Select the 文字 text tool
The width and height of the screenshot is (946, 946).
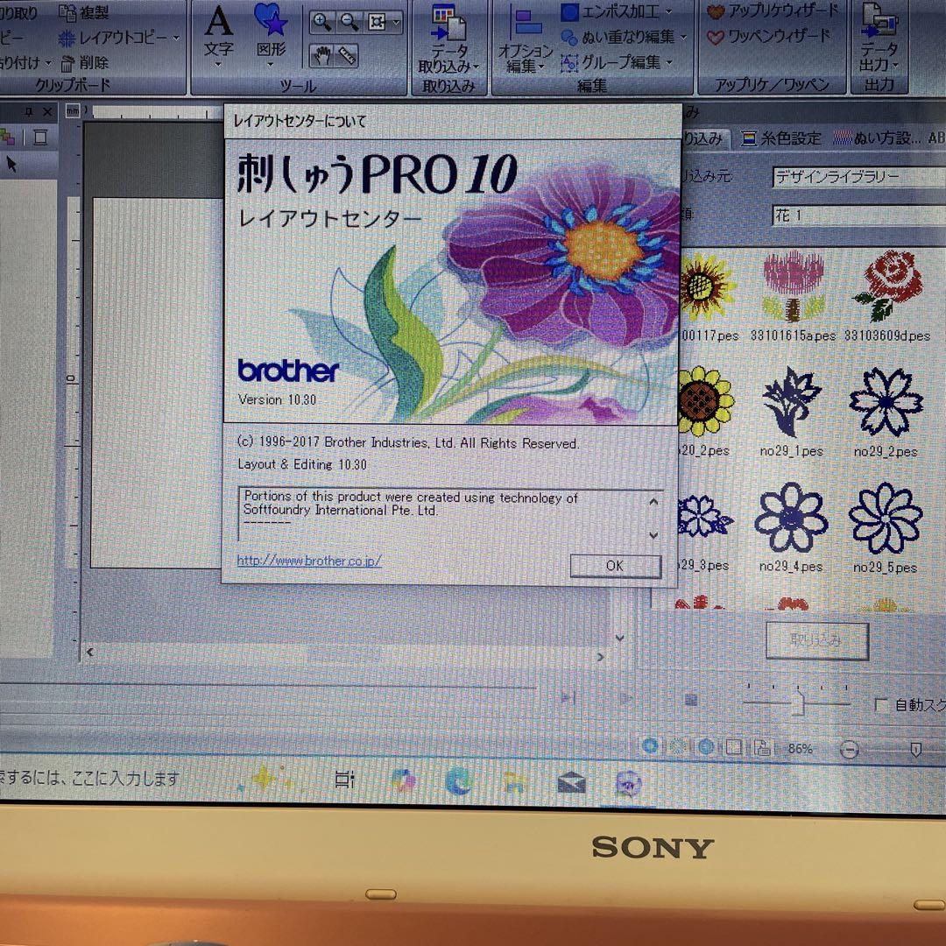(218, 32)
